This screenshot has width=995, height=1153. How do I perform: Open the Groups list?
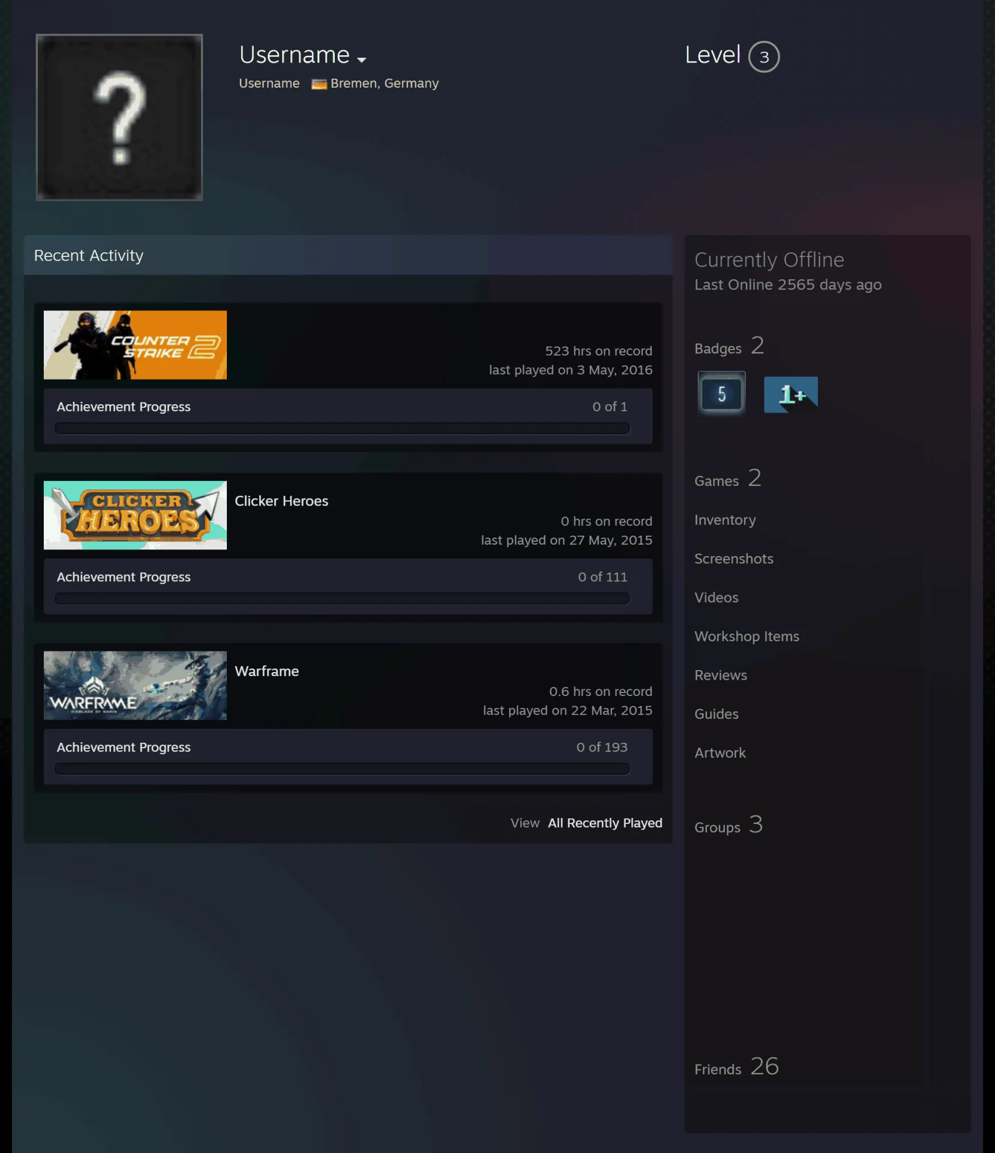[x=729, y=826]
